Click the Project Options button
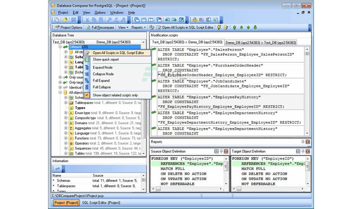Viewport: 362px width, 209px height. [x=68, y=27]
